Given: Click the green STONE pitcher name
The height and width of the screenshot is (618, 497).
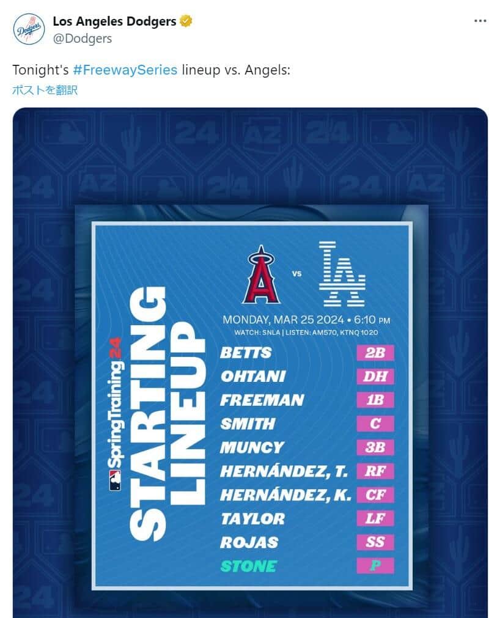Looking at the screenshot, I should click(x=248, y=566).
